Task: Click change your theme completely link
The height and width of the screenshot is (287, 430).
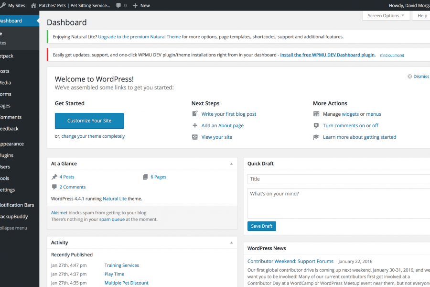Action: click(x=93, y=136)
